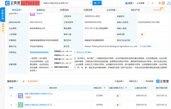The width and height of the screenshot is (171, 109).
Task: Filter the 持股比例 column
Action: 104,88
